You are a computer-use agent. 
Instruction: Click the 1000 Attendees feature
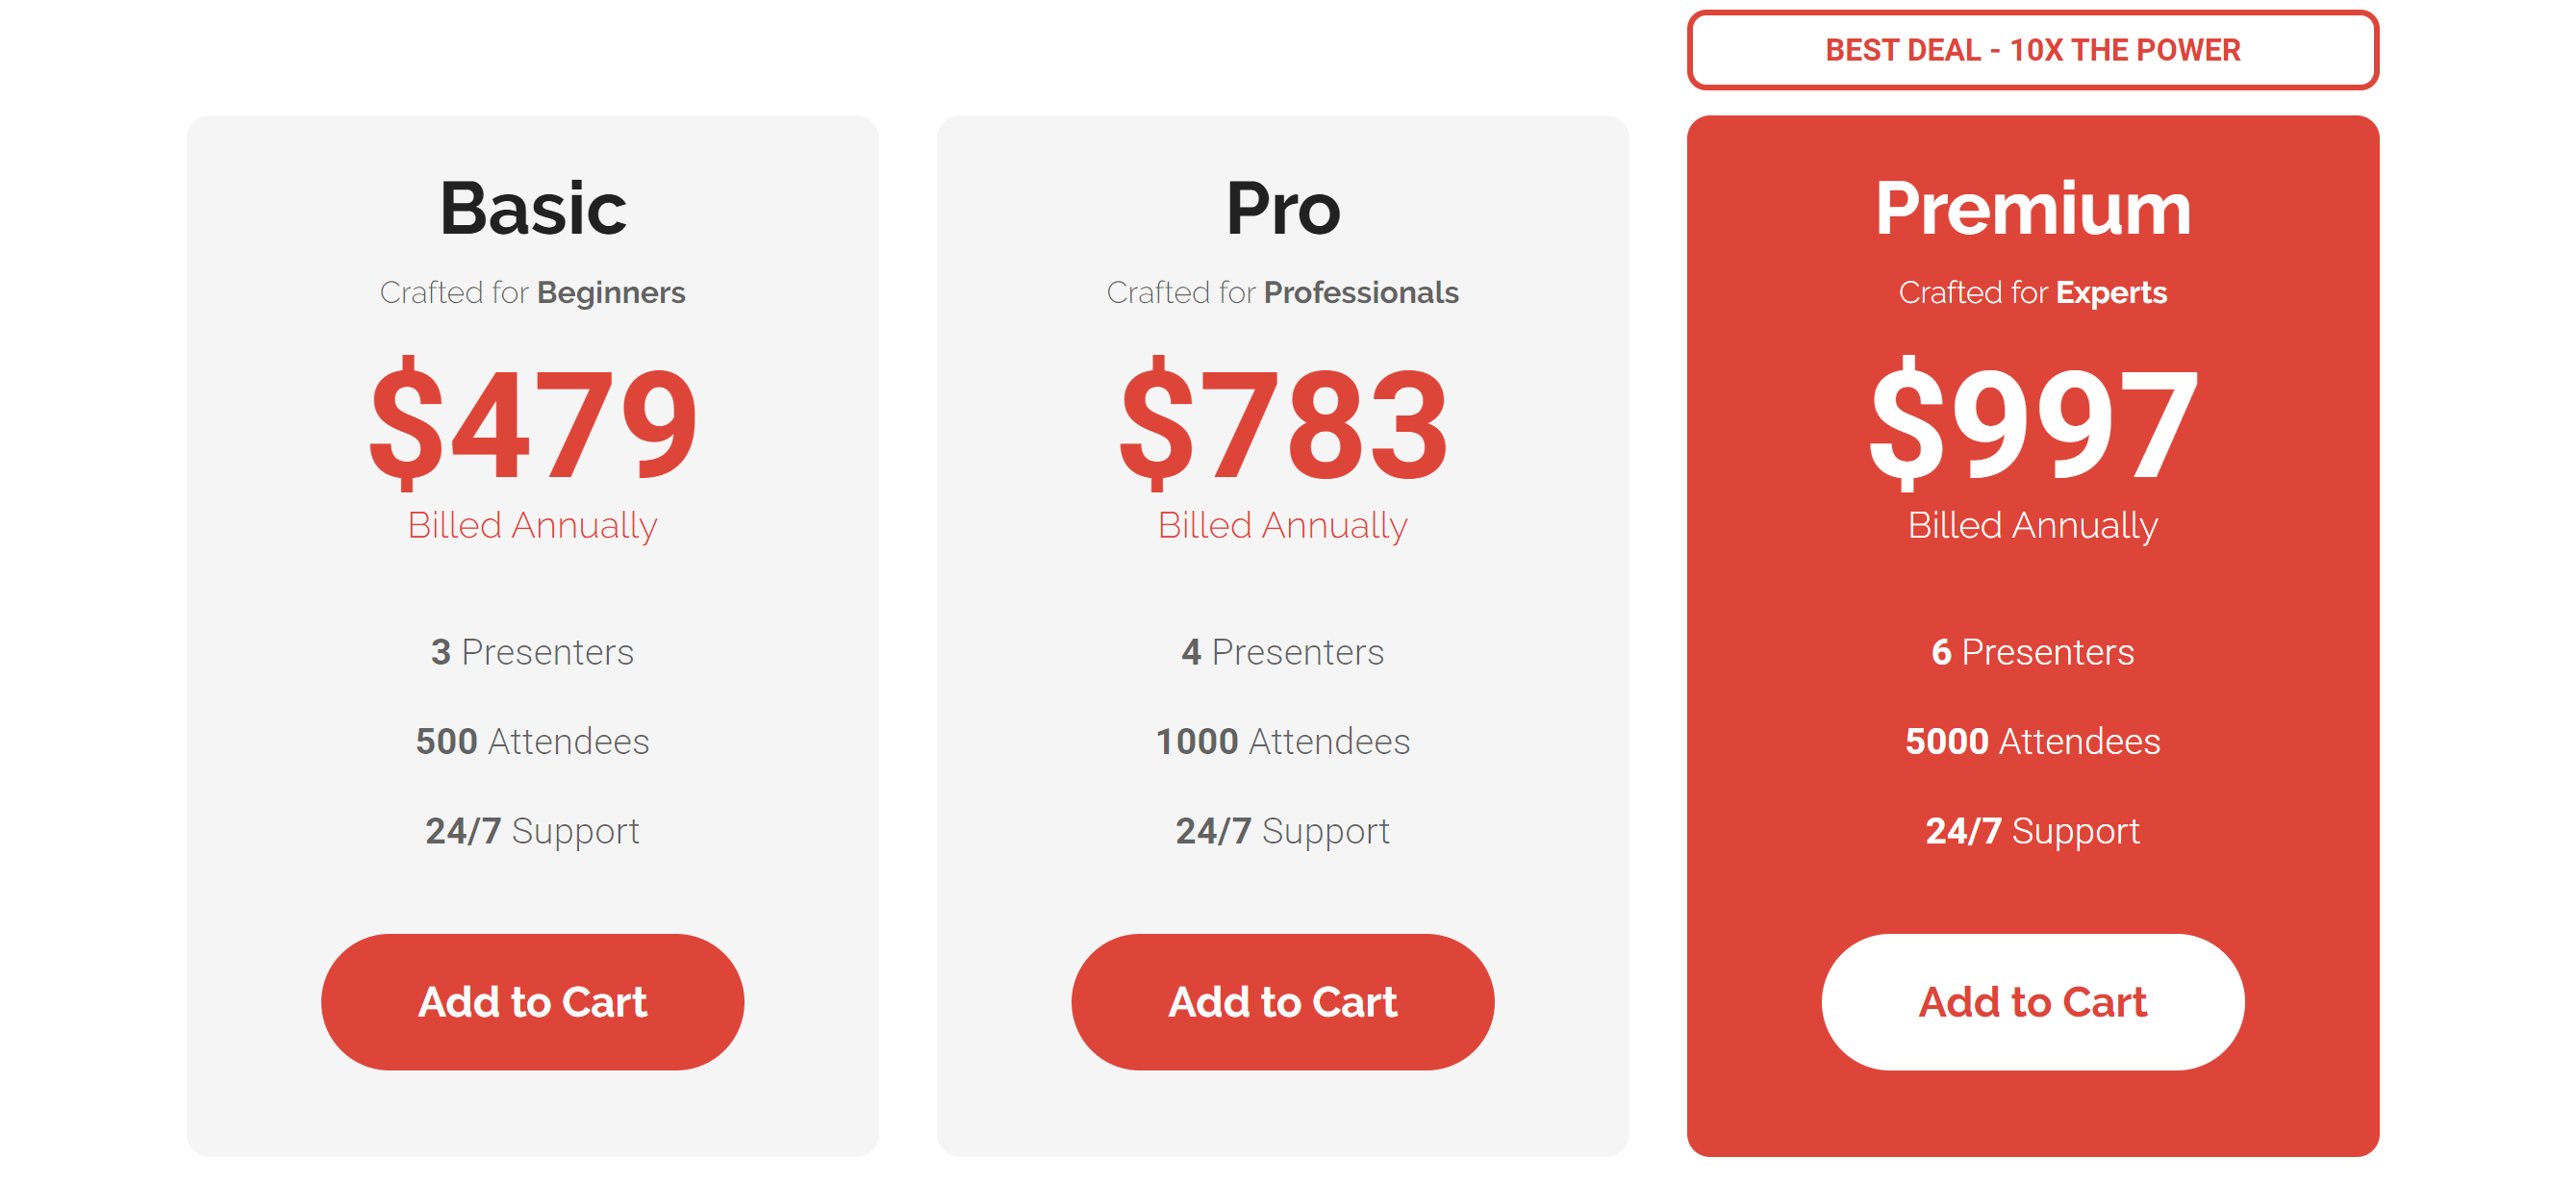pos(1282,741)
